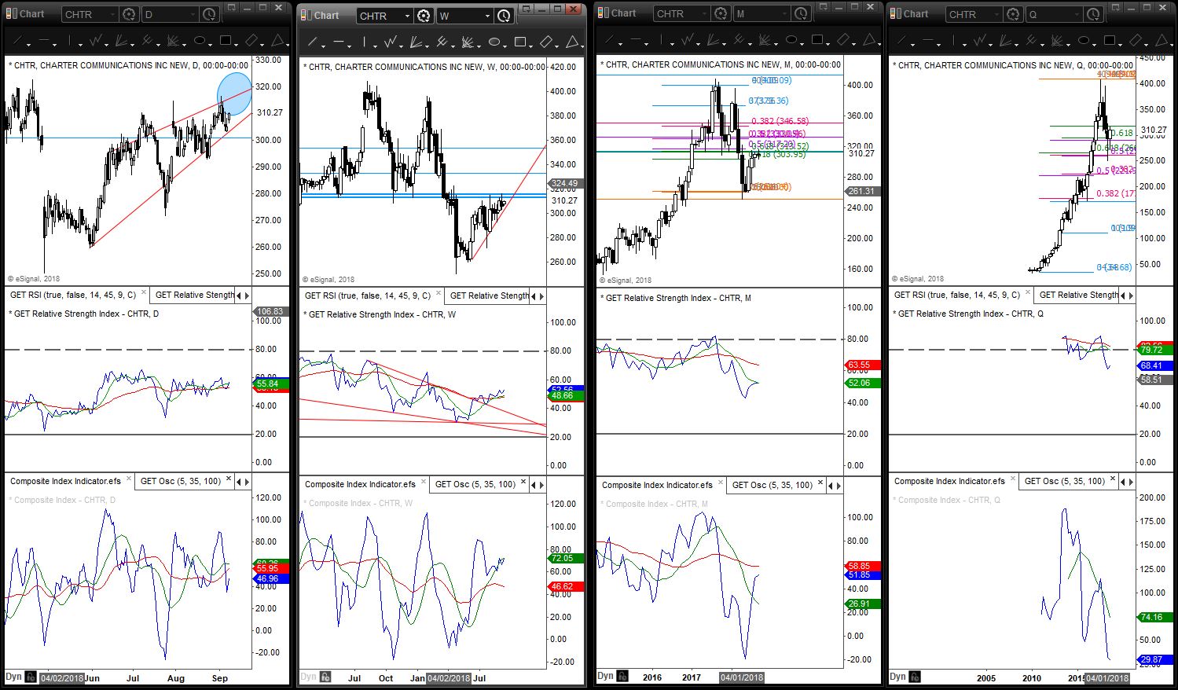Switch to GET Relative Stength tab in the weekly chart
The height and width of the screenshot is (690, 1178).
[489, 295]
